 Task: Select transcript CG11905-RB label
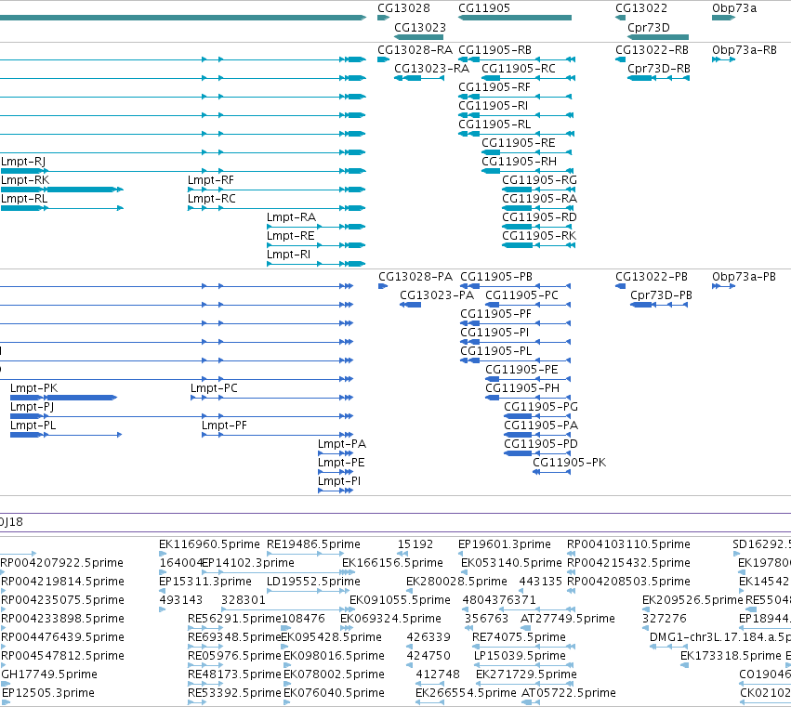point(494,50)
